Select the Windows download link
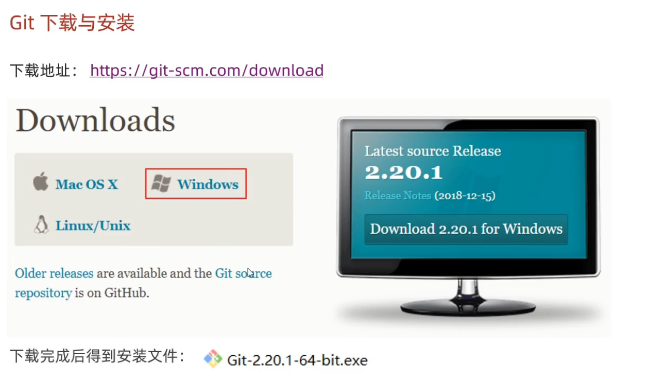Image resolution: width=648 pixels, height=382 pixels. click(x=208, y=184)
